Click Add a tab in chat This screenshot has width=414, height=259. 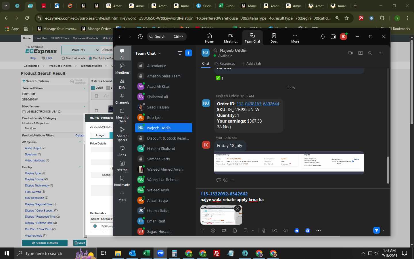[x=251, y=64]
